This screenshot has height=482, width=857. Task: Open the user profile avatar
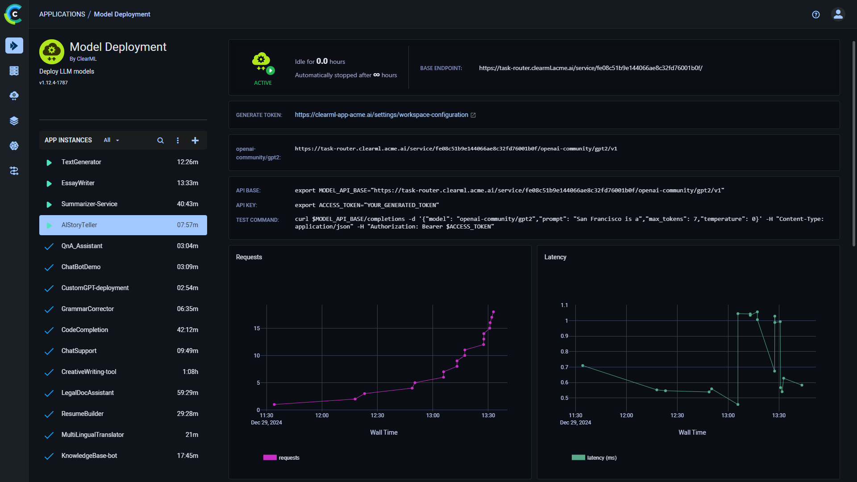838,14
